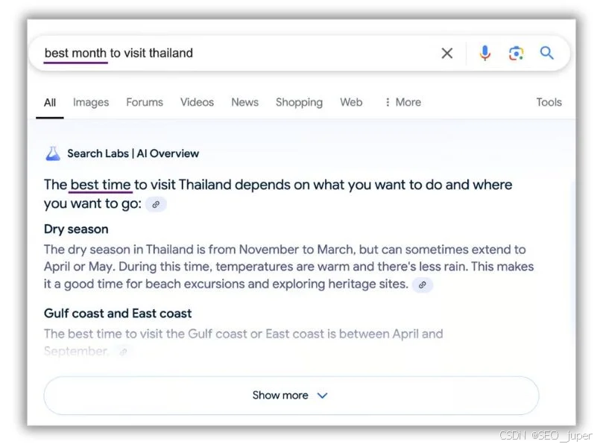
Task: Expand the AI Overview with Show more
Action: coord(291,395)
